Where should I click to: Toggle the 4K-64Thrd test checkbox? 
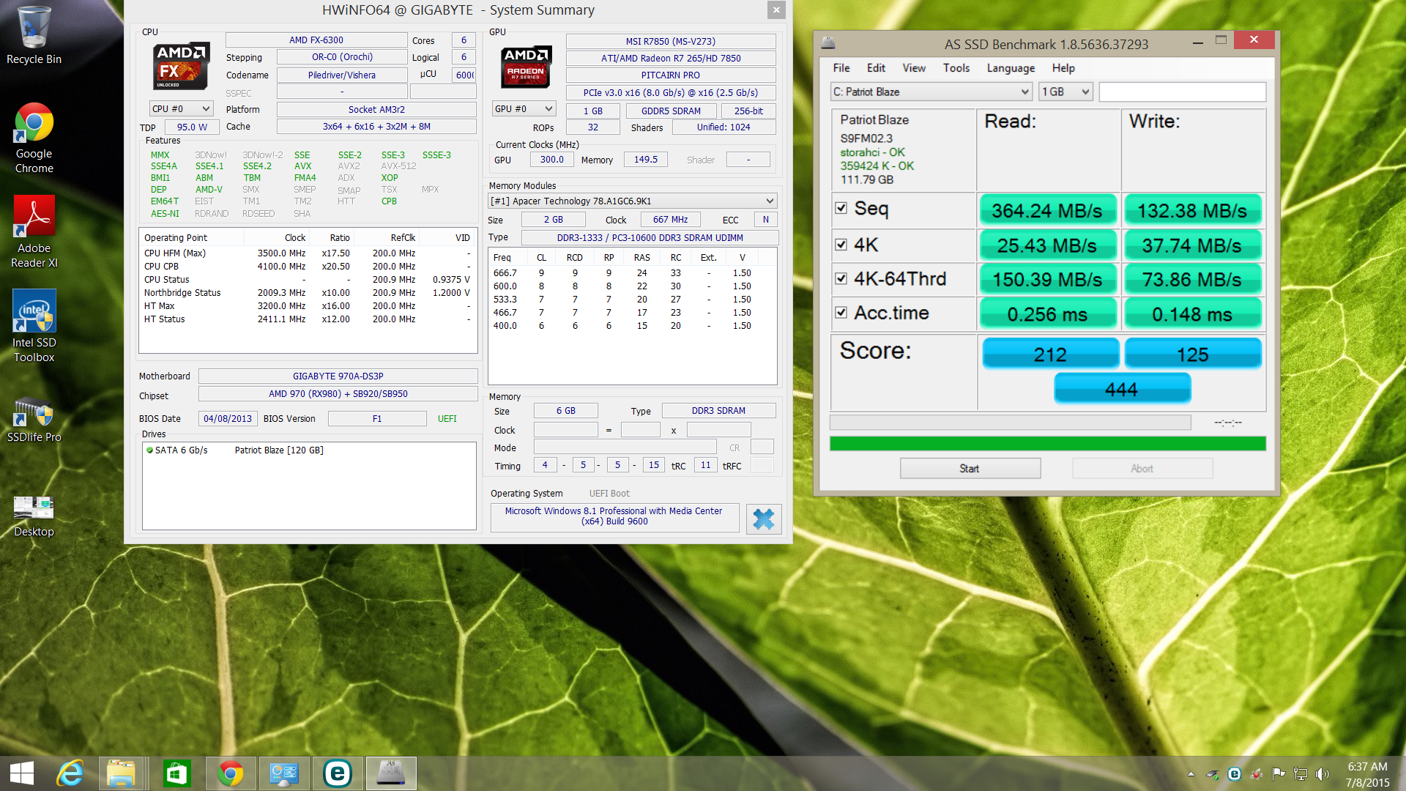click(841, 278)
